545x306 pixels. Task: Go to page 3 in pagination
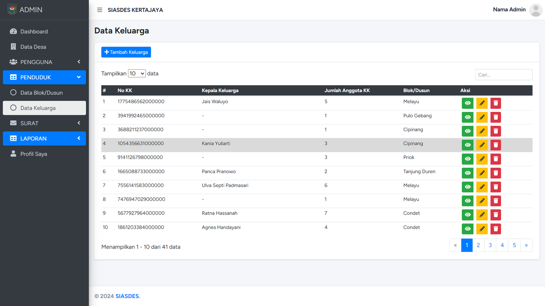(x=490, y=245)
